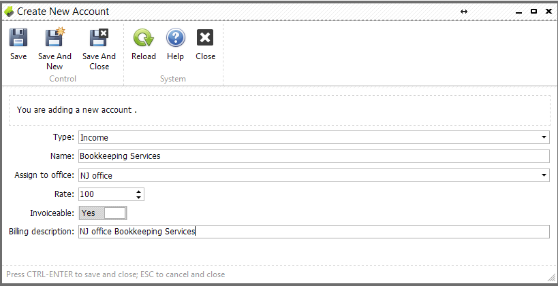Open Help with the question mark icon
The height and width of the screenshot is (286, 558).
pyautogui.click(x=176, y=37)
